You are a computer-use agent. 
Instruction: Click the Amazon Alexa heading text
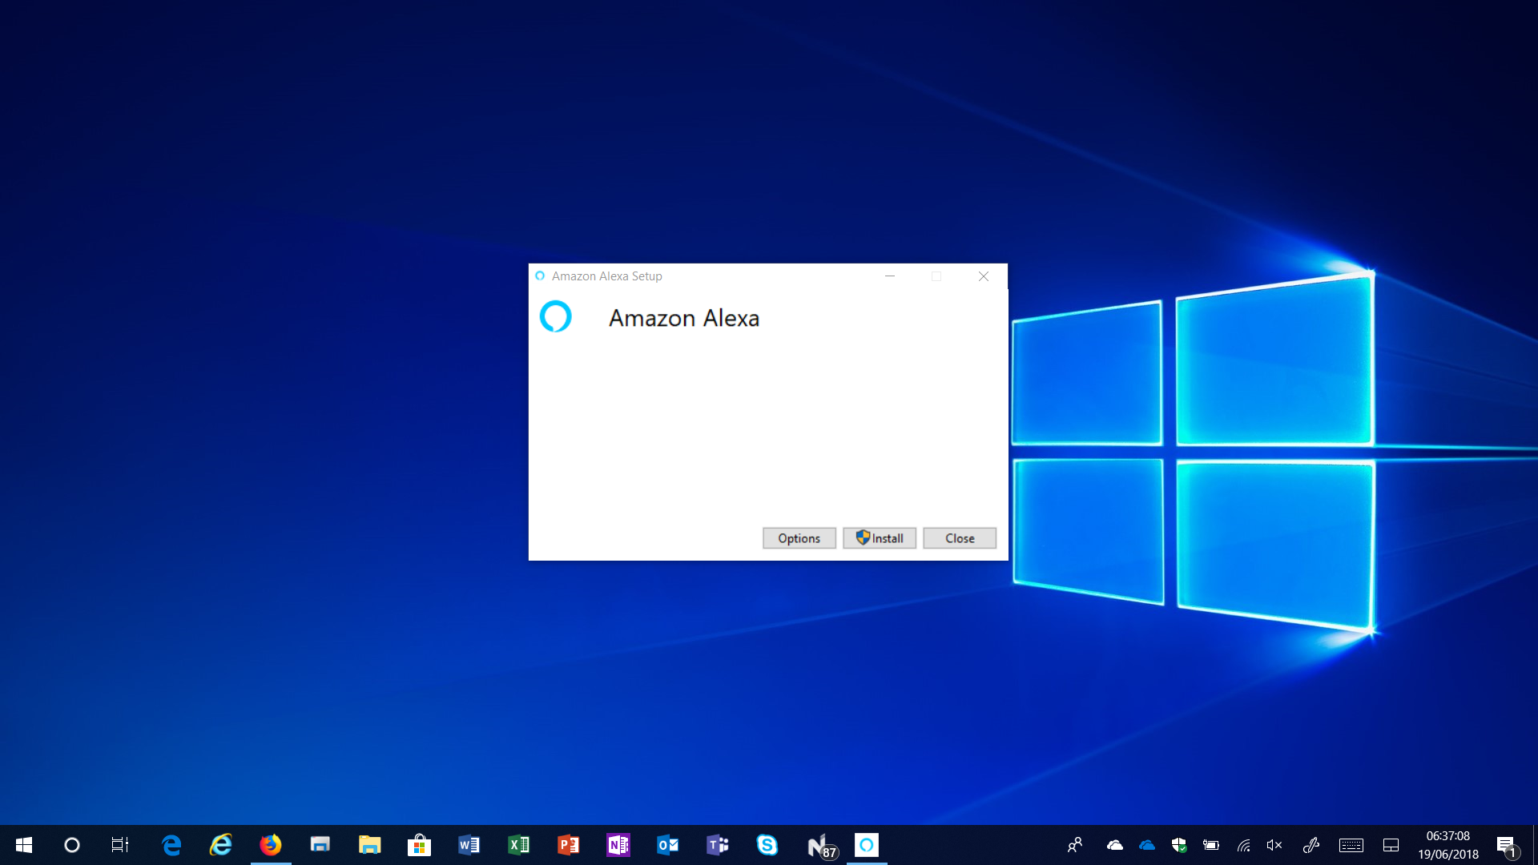[684, 318]
